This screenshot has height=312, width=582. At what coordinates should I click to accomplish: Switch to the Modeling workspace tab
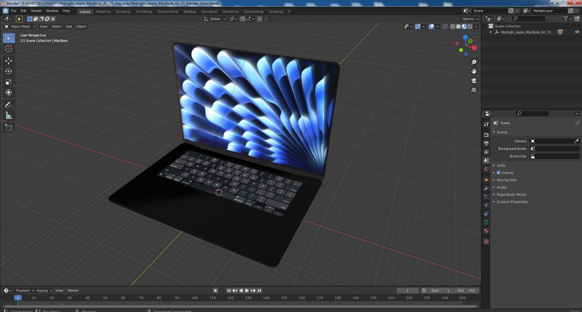103,11
